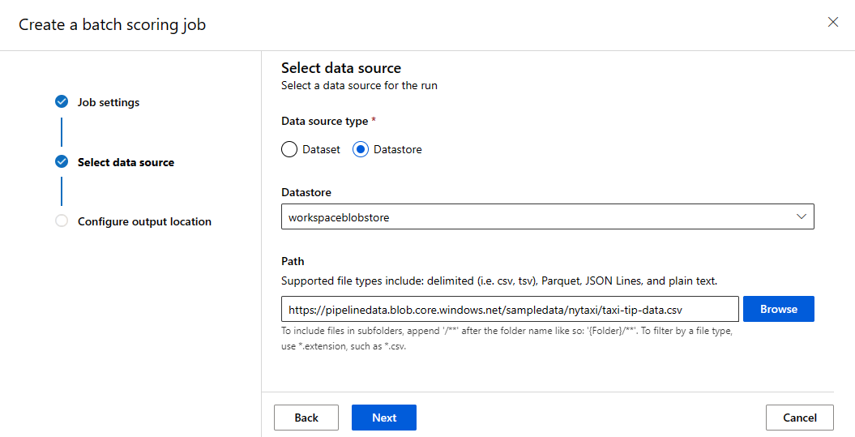Select the Datastore radio button
Image resolution: width=855 pixels, height=437 pixels.
[361, 149]
